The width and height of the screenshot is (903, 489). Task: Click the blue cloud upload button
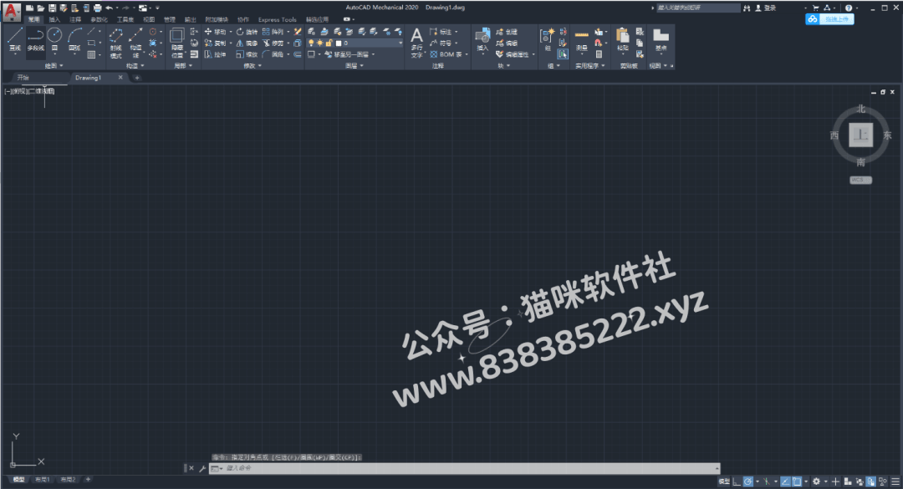pos(829,19)
